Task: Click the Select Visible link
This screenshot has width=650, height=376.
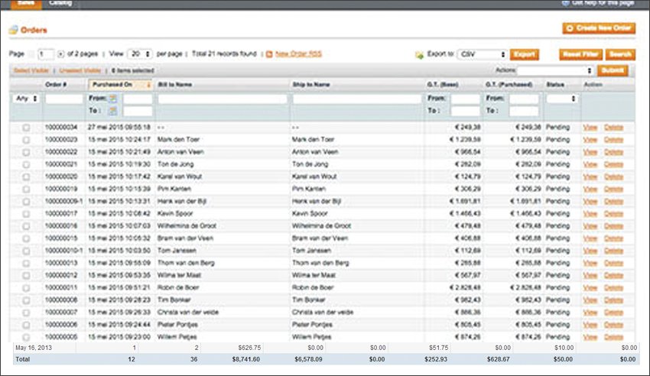Action: coord(31,70)
